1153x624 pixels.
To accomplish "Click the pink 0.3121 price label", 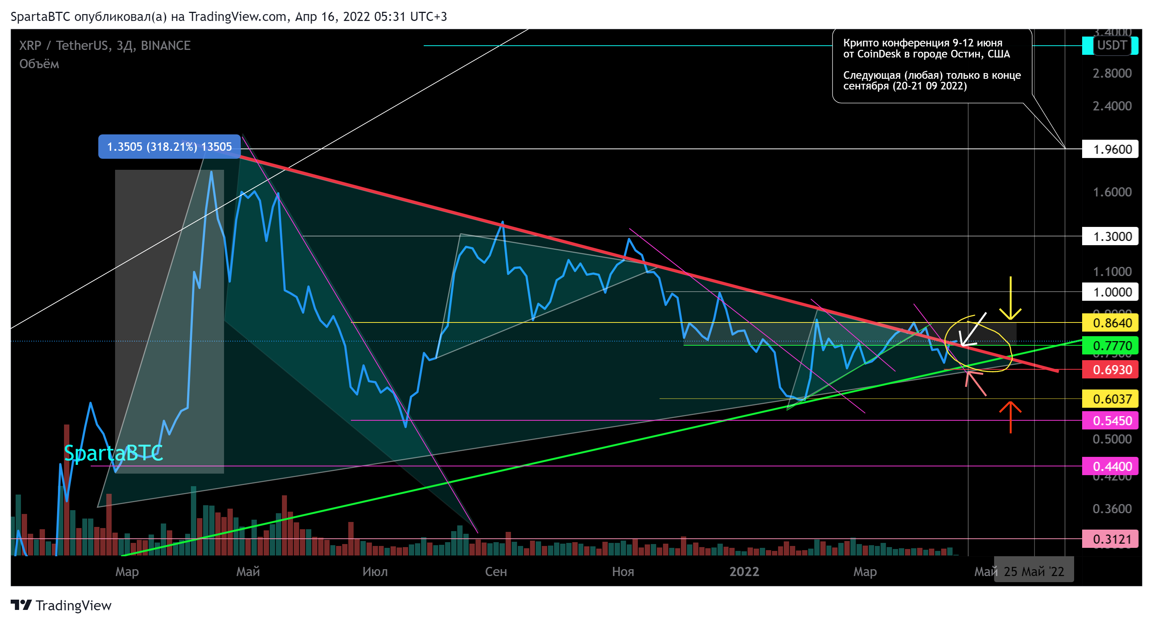I will pos(1110,539).
